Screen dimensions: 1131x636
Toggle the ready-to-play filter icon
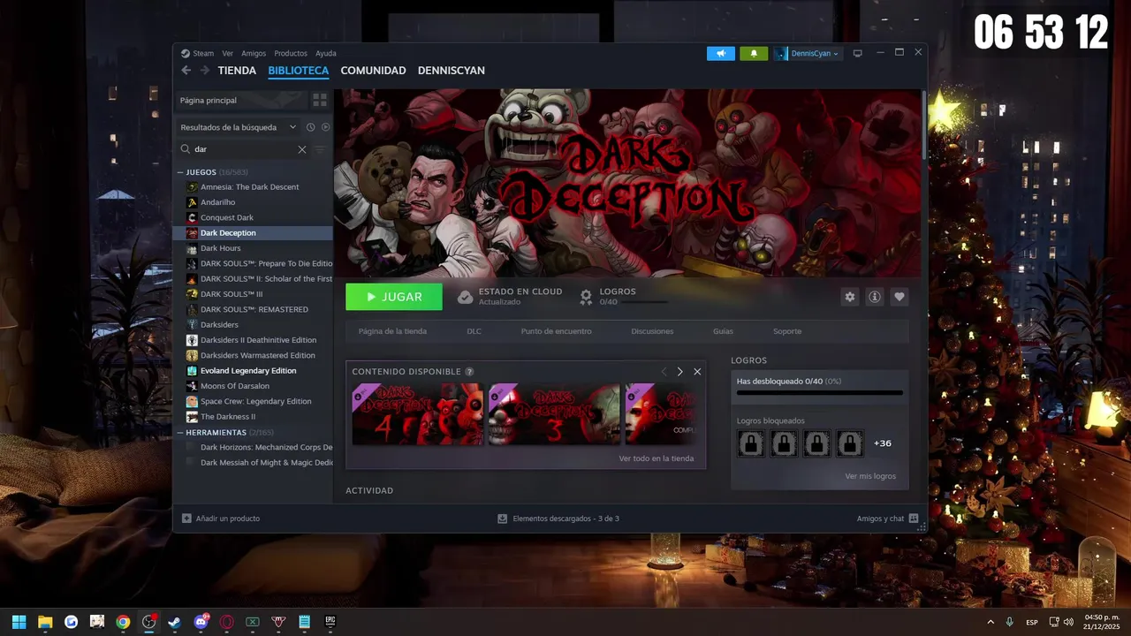coord(325,127)
